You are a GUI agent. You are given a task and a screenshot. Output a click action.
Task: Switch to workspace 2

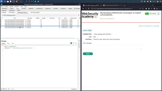click(26, 2)
